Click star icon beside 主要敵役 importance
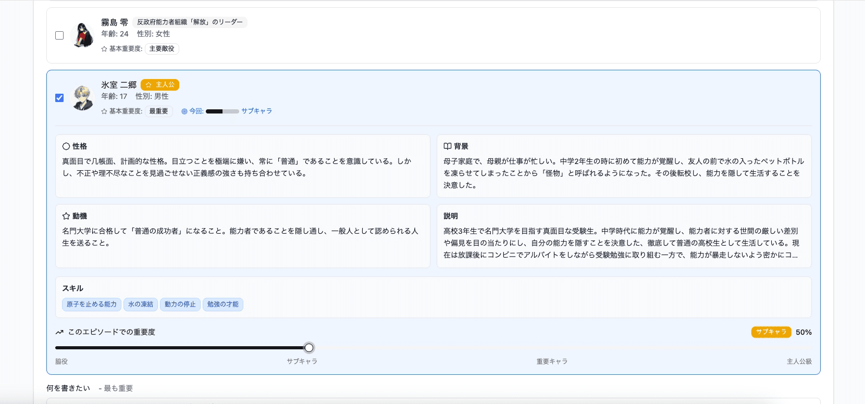 (104, 49)
